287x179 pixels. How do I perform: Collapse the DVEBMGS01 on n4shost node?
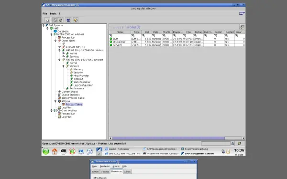click(x=52, y=34)
